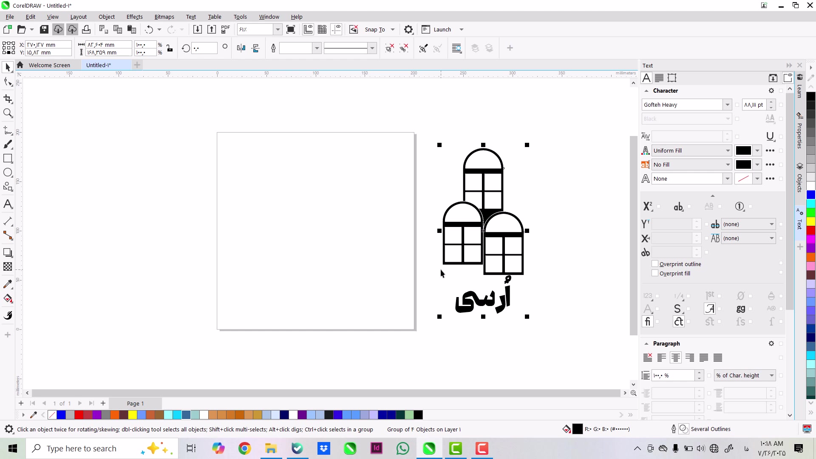
Task: Switch to the Welcome Screen tab
Action: 49,65
